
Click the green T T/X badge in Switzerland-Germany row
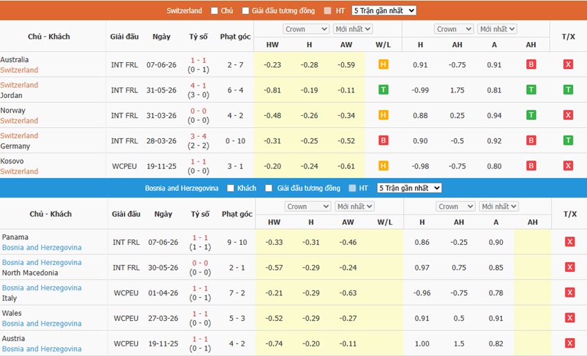coord(568,141)
